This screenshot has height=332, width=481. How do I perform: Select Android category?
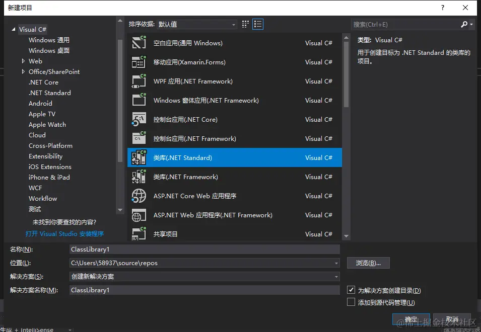pos(40,103)
